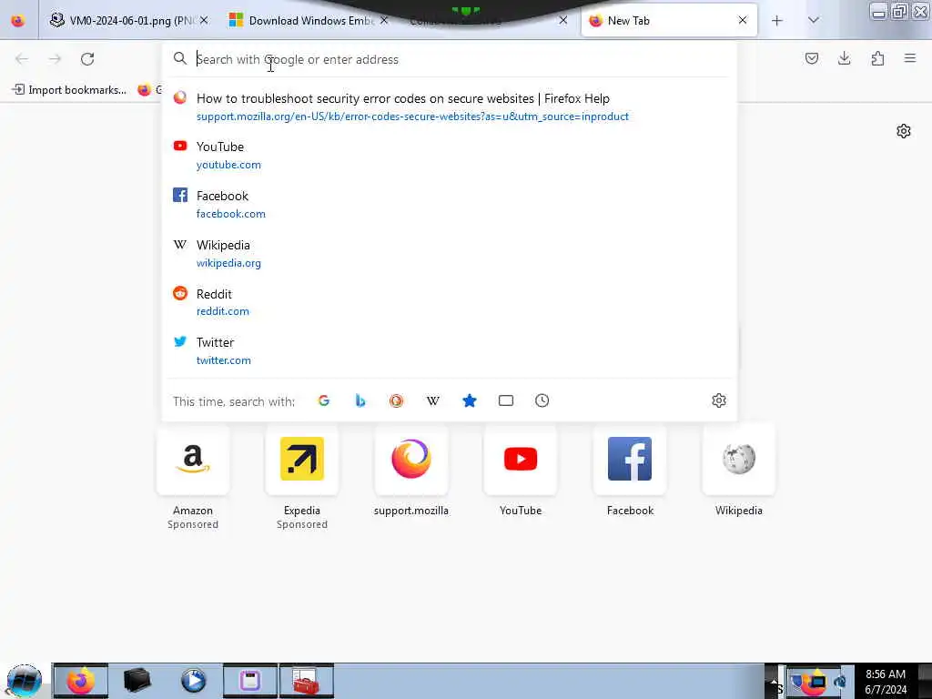Open the Downloads panel
The image size is (932, 699).
[x=844, y=58]
